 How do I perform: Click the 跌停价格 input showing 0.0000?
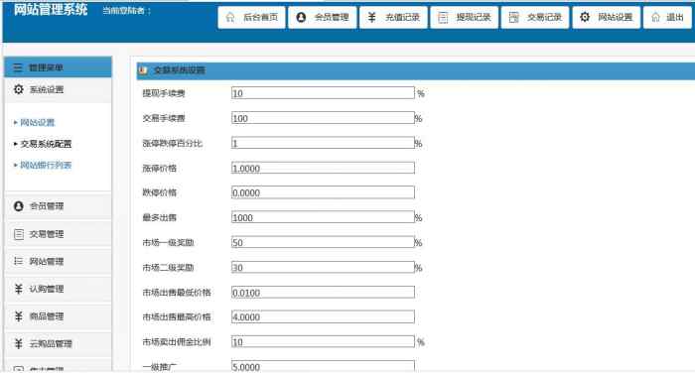(x=323, y=192)
